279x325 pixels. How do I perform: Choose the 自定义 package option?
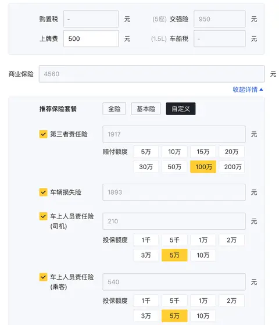pos(181,109)
